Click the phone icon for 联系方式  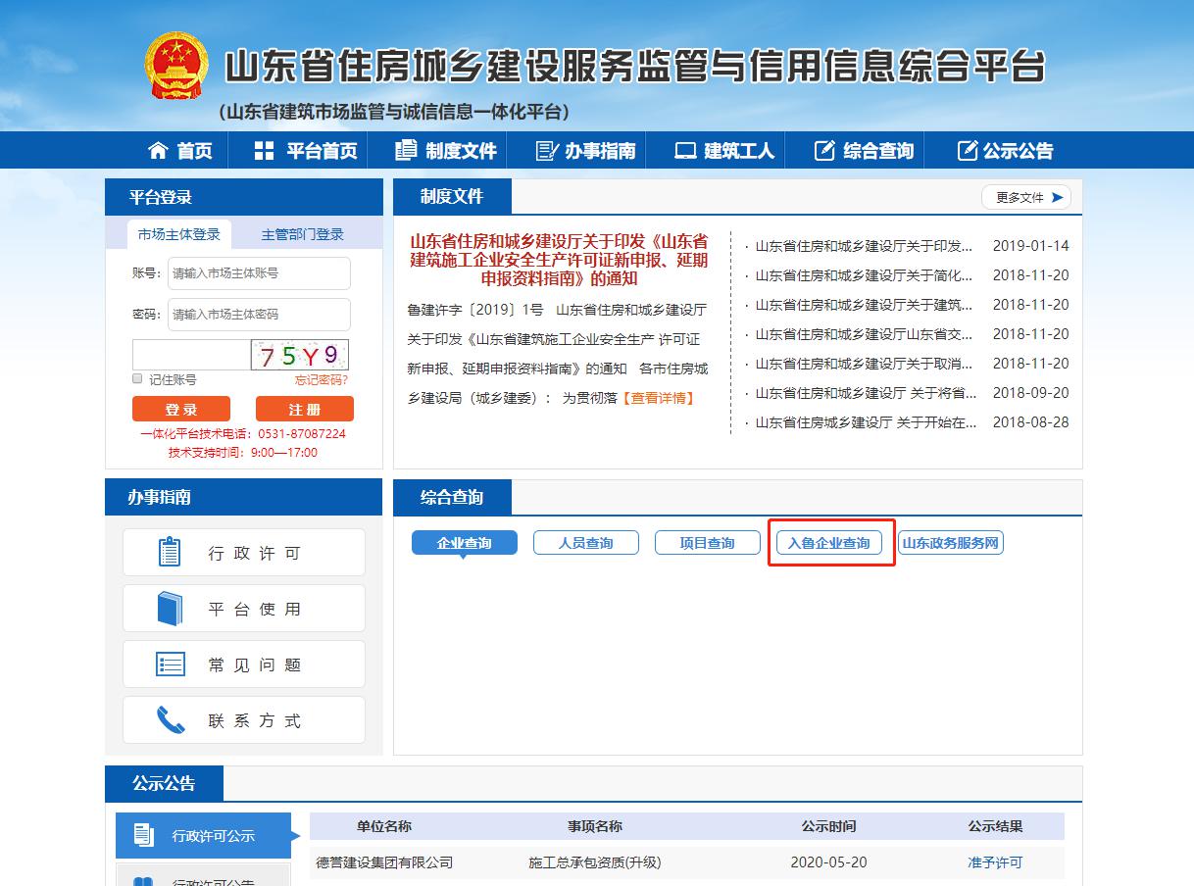point(170,720)
